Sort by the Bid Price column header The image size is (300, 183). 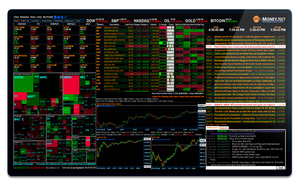click(179, 24)
